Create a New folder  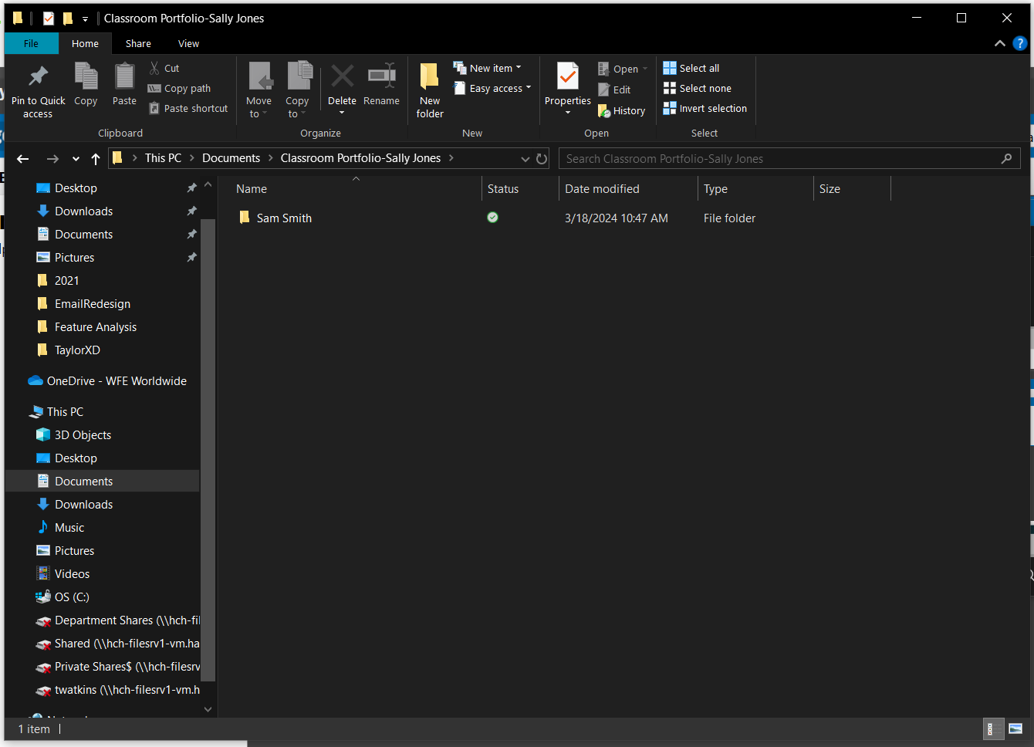(x=430, y=90)
